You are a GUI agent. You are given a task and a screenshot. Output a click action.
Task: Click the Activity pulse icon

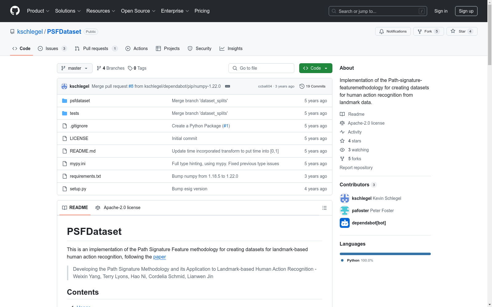[x=342, y=132]
